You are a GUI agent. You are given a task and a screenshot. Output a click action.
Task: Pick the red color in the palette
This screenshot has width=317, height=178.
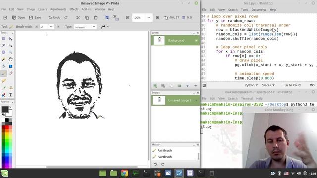point(7,127)
